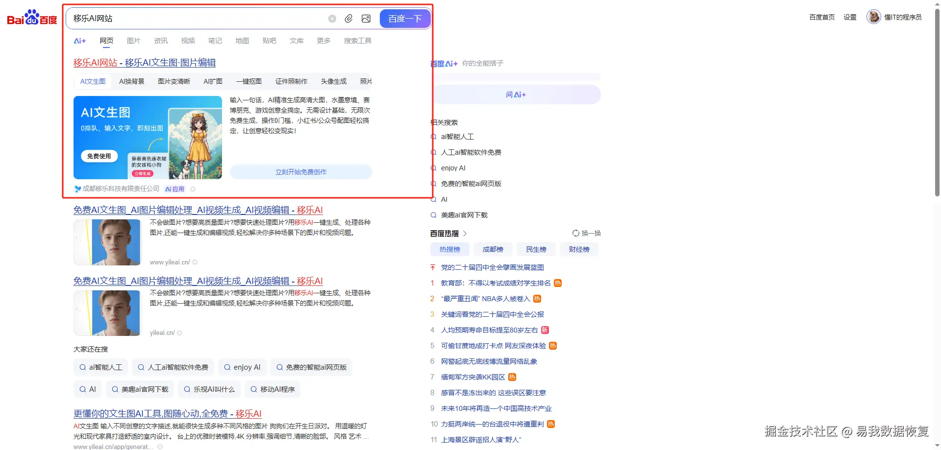Click the 百度一下 search button

coord(405,19)
